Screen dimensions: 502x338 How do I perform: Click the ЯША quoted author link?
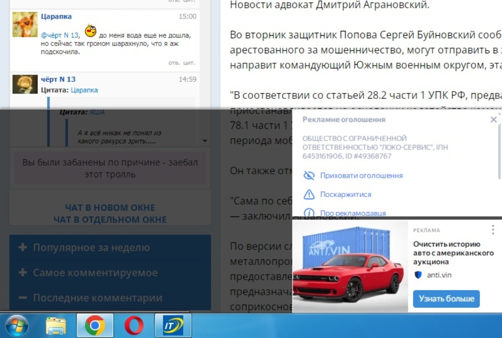coord(97,112)
